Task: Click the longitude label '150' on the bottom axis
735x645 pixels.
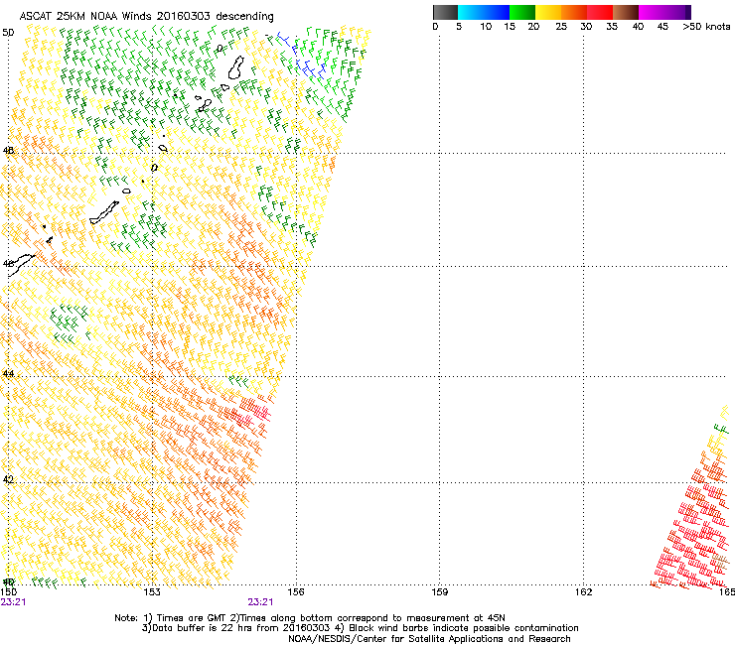Action: coord(9,592)
